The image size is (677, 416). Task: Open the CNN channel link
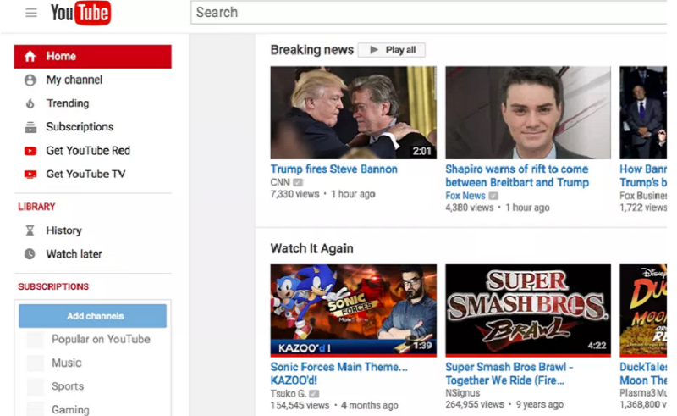[x=280, y=182]
